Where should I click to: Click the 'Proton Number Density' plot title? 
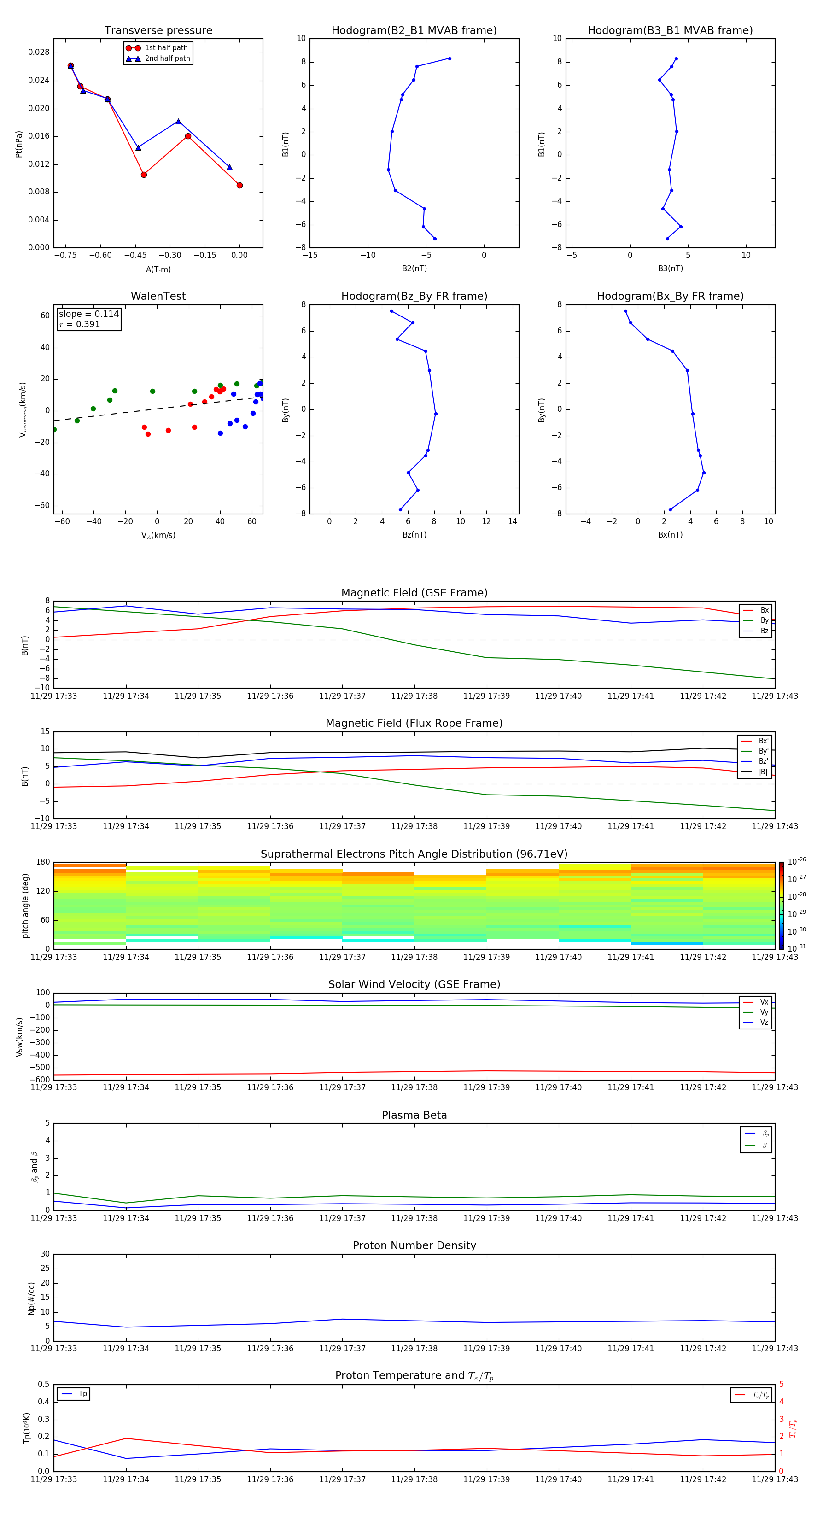point(414,1245)
